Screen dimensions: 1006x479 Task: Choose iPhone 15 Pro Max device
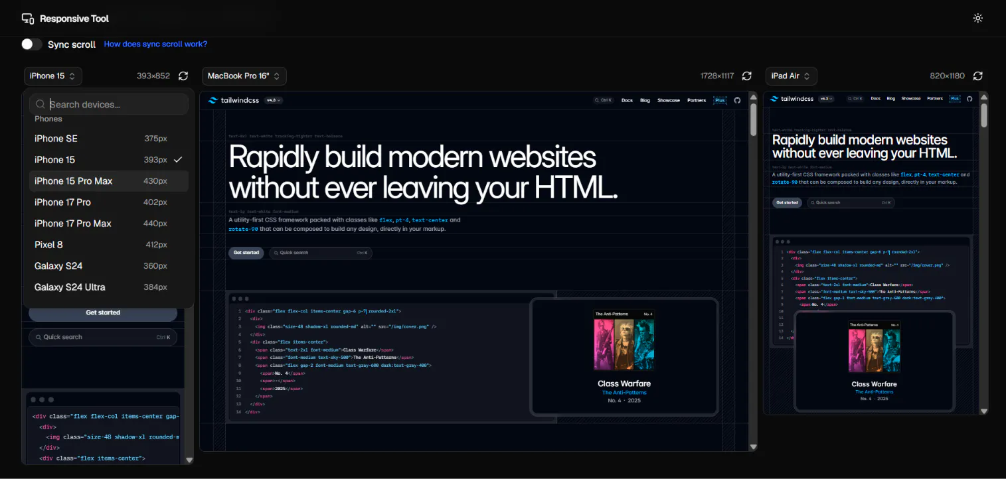[x=109, y=181]
